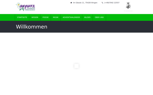Open the Adventskalender page
This screenshot has height=95, width=153.
tap(71, 17)
